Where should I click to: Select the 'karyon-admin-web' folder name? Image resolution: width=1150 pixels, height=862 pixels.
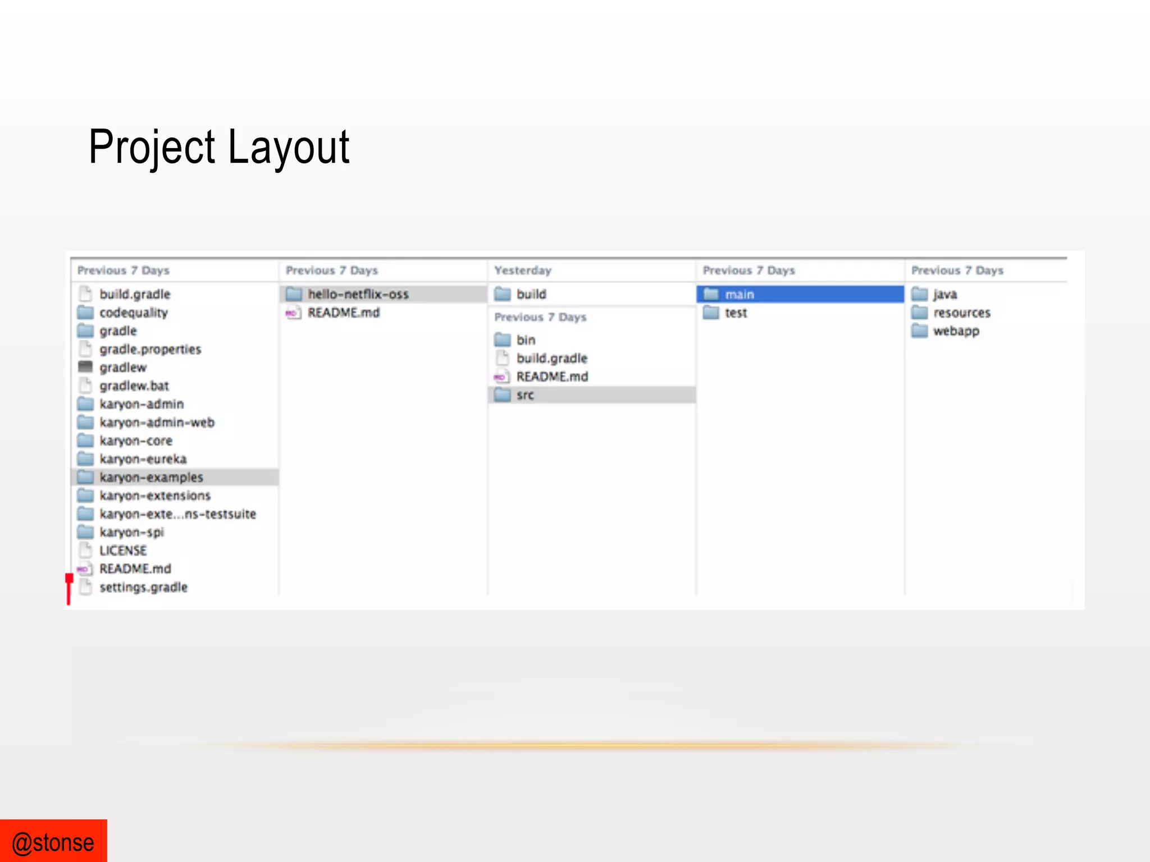coord(157,422)
